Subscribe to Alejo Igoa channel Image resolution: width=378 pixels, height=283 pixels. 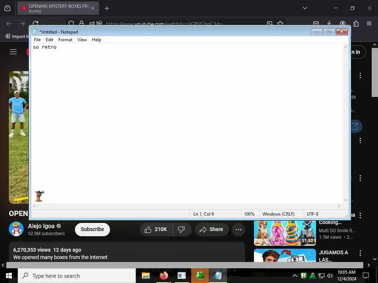pyautogui.click(x=92, y=229)
